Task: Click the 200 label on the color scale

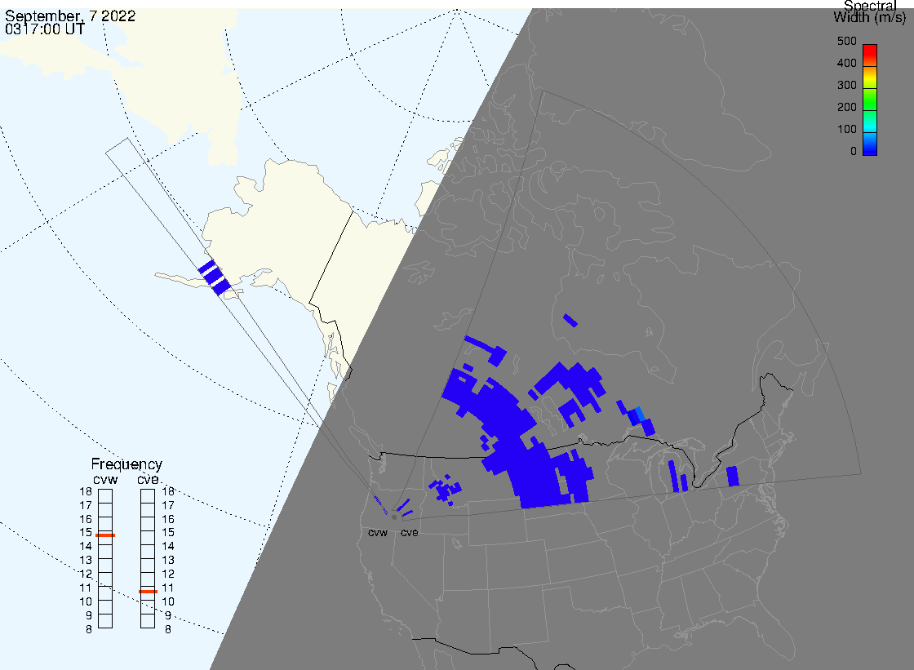Action: coord(846,107)
